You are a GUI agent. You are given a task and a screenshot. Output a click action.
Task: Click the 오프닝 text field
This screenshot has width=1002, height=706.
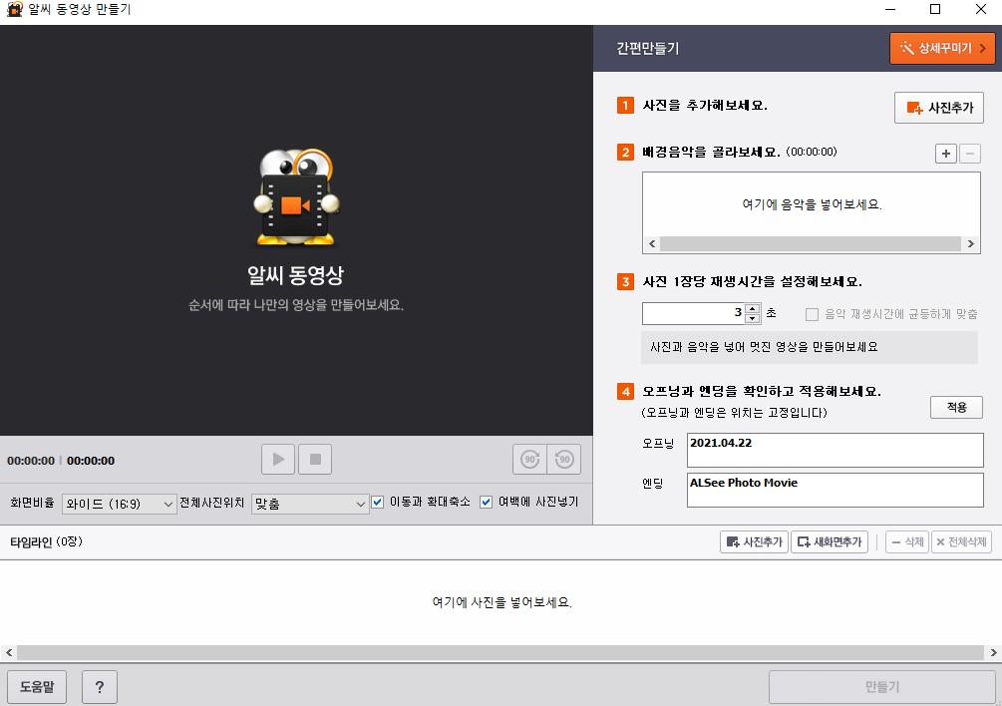pos(835,450)
